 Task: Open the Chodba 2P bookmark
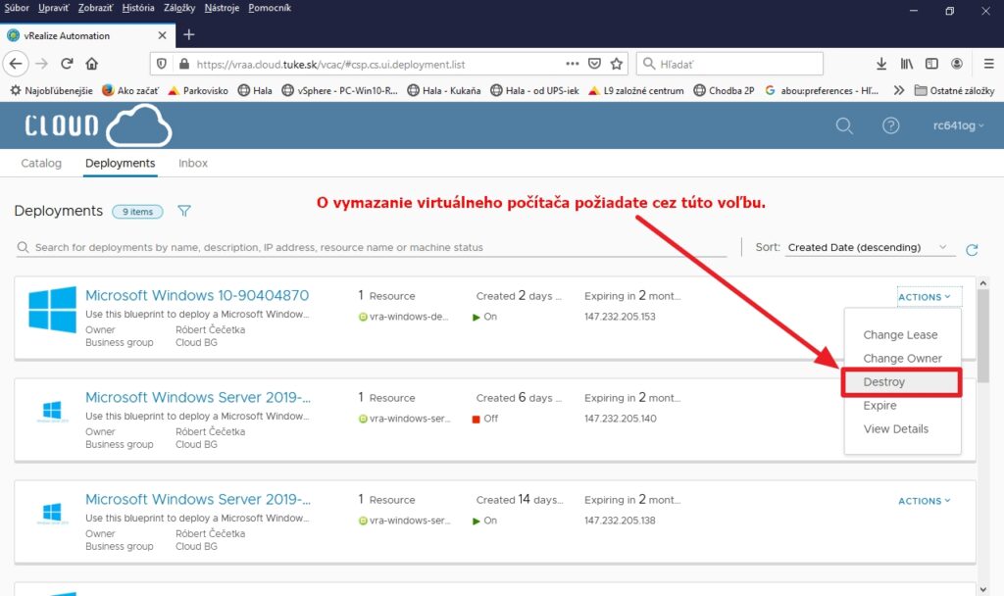(725, 90)
